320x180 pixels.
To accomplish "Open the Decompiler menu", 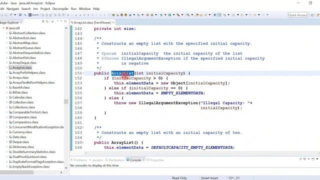I will (60, 9).
